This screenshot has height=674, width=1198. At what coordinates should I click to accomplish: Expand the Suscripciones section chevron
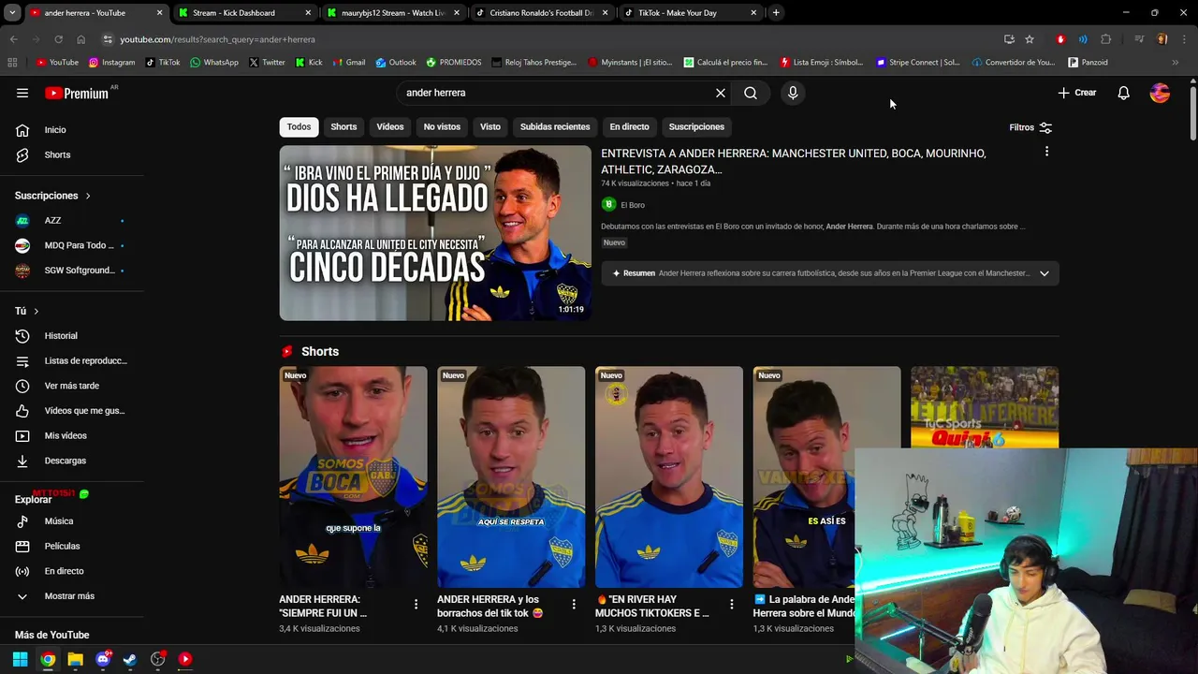[88, 196]
